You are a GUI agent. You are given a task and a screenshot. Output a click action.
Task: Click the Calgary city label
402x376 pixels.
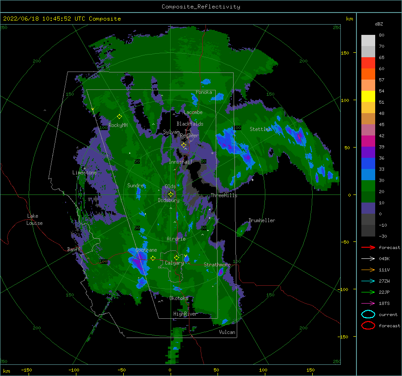coord(174,263)
